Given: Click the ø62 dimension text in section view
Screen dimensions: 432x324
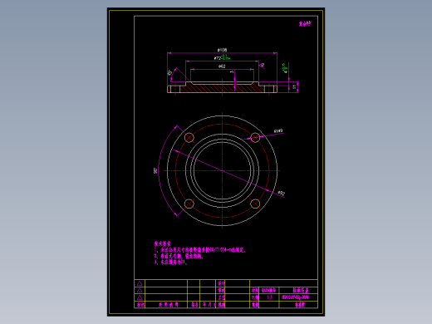Looking at the screenshot, I should click(x=222, y=66).
